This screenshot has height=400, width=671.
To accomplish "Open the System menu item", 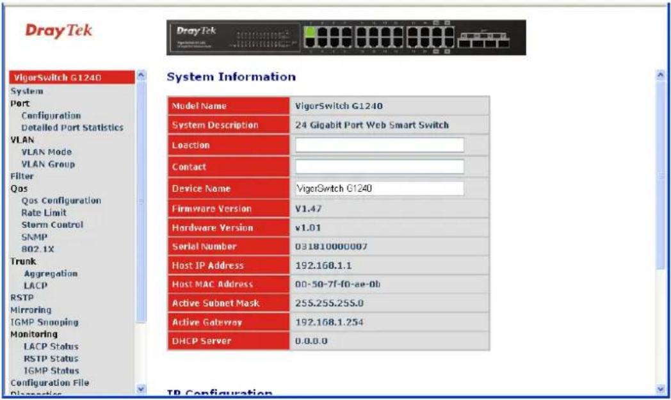I will pyautogui.click(x=26, y=91).
